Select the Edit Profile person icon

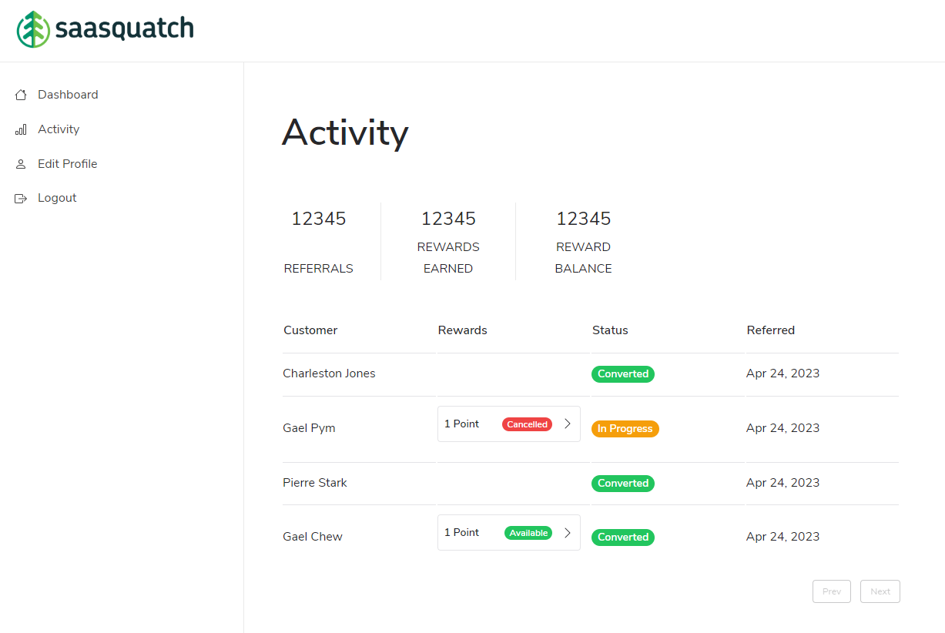click(20, 163)
